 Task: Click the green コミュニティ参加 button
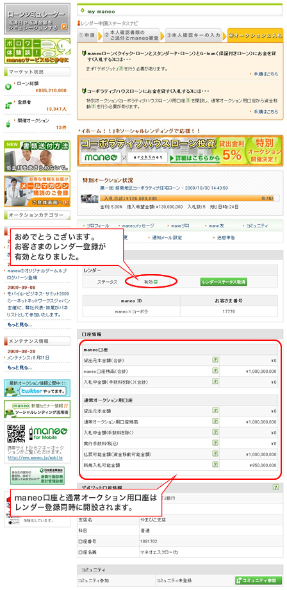[x=258, y=580]
